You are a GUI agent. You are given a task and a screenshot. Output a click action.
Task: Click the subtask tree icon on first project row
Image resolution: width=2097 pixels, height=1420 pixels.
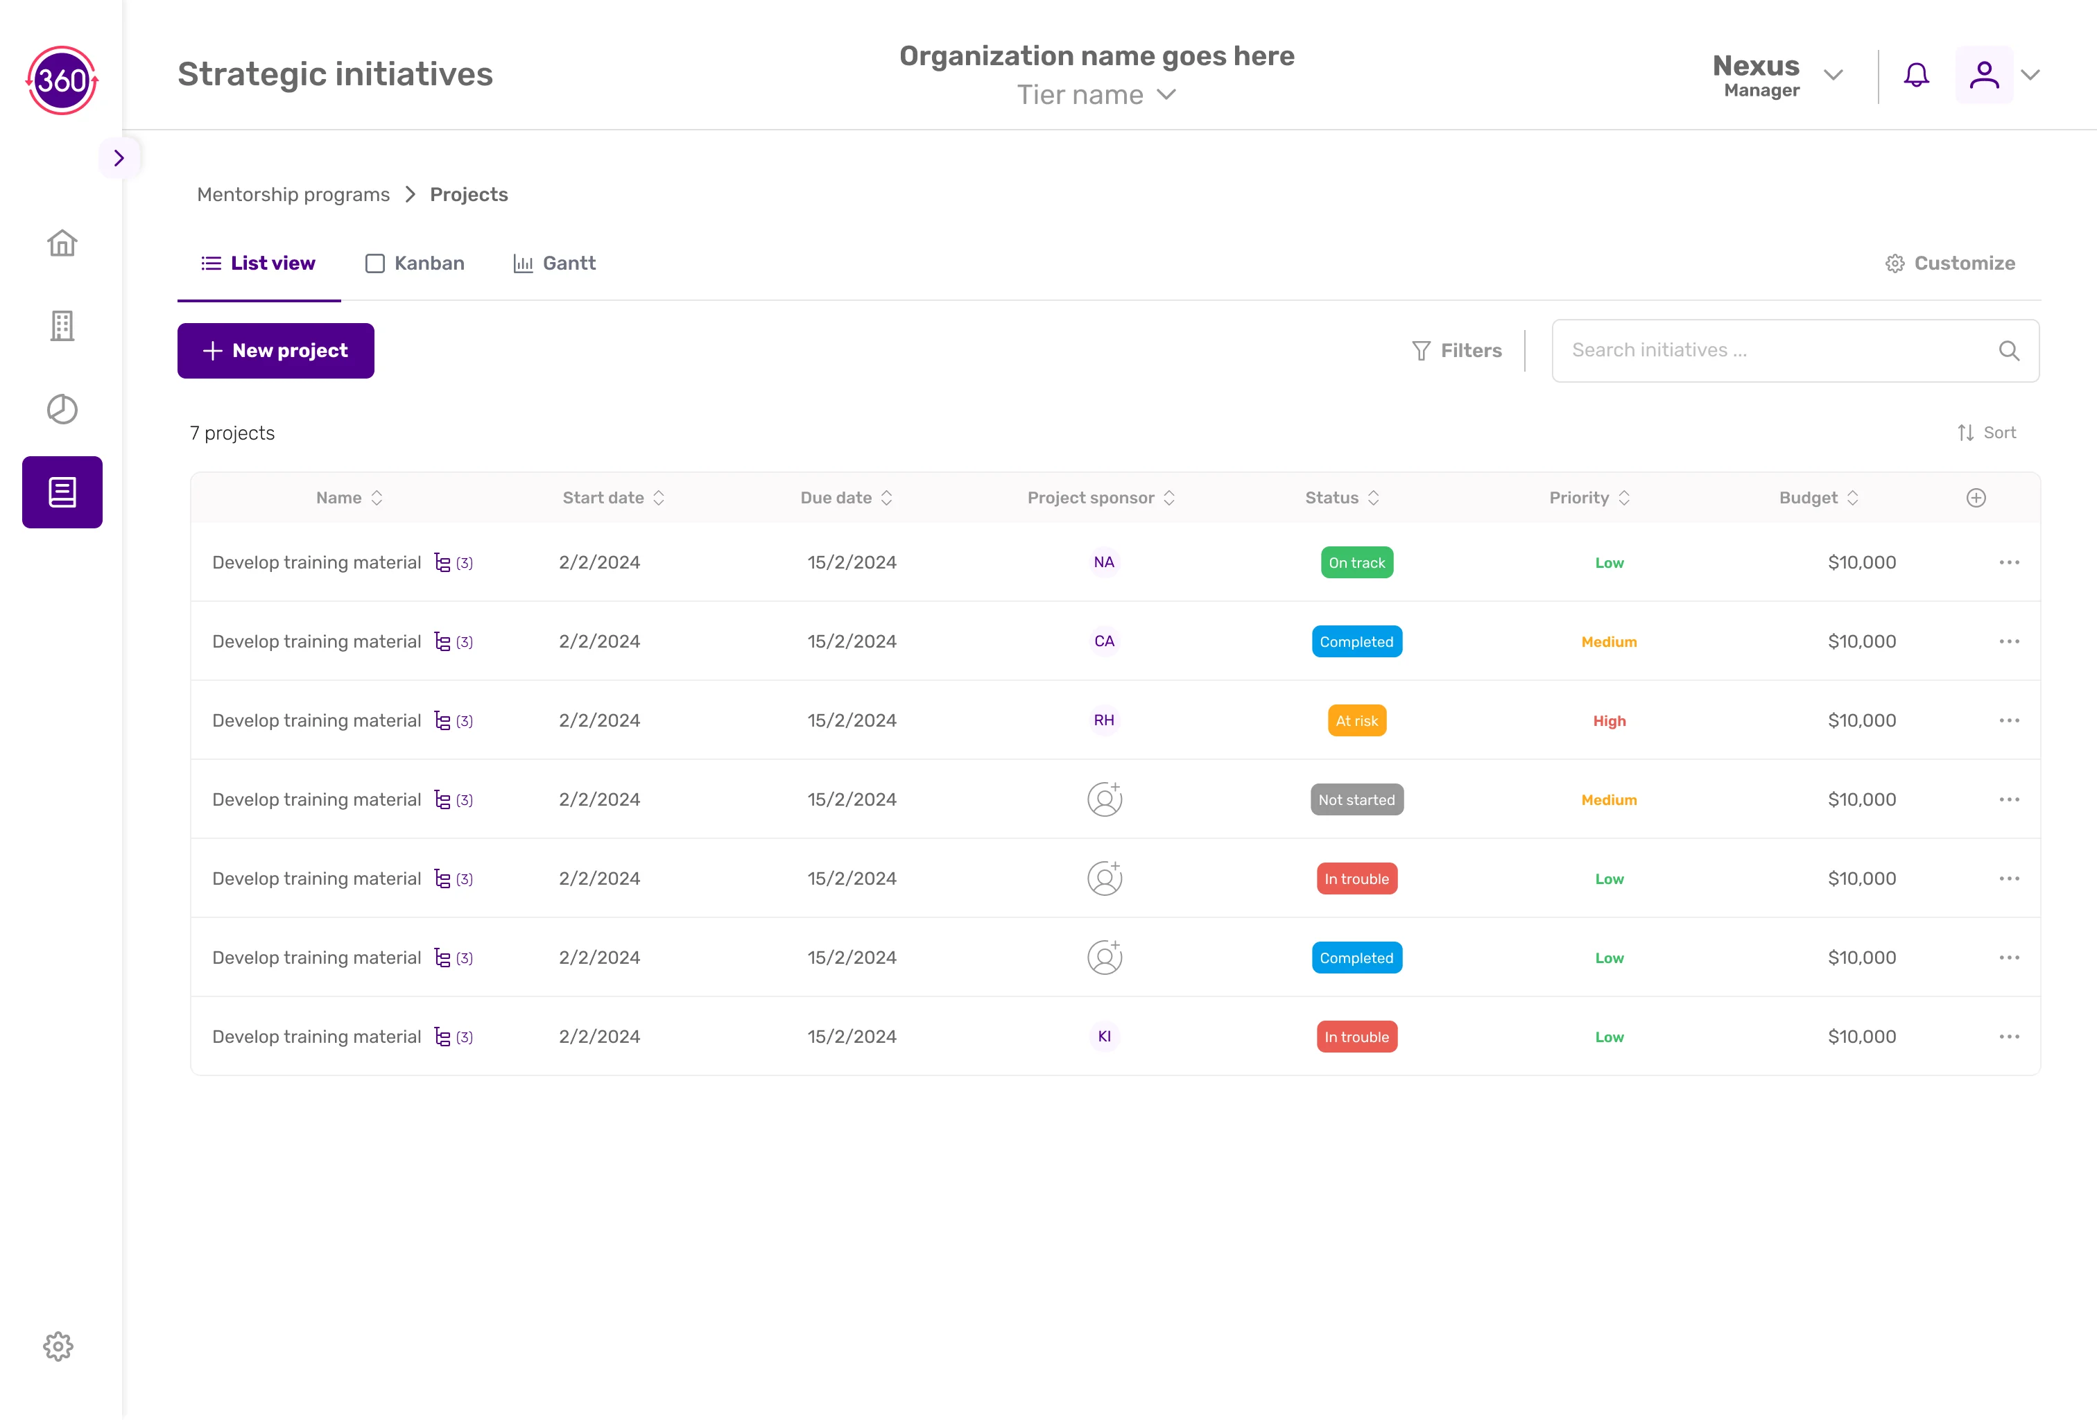click(x=444, y=562)
